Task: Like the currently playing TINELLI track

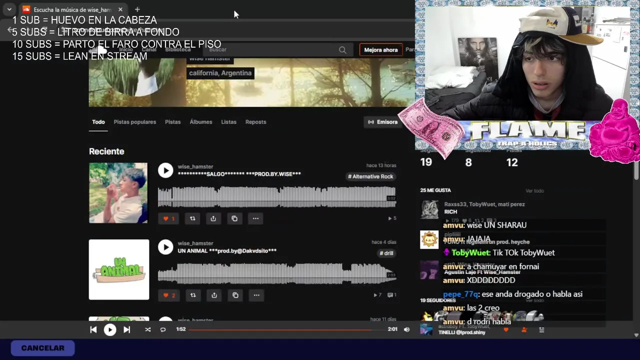Action: 506,330
